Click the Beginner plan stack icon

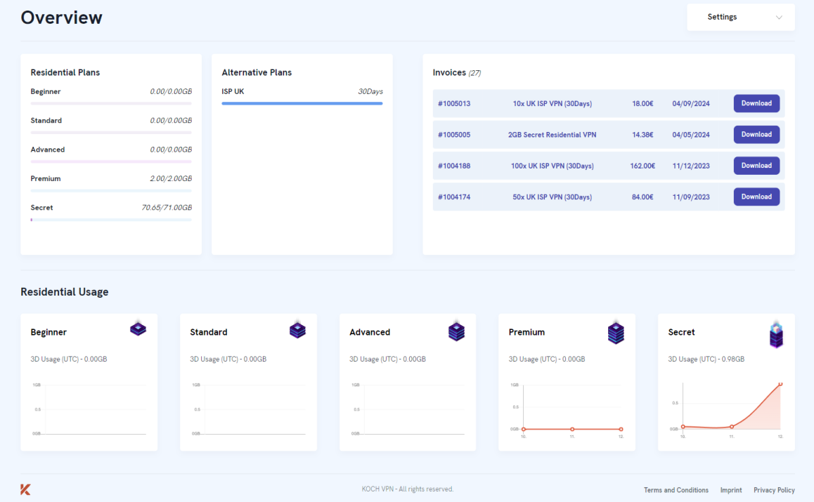pos(138,329)
